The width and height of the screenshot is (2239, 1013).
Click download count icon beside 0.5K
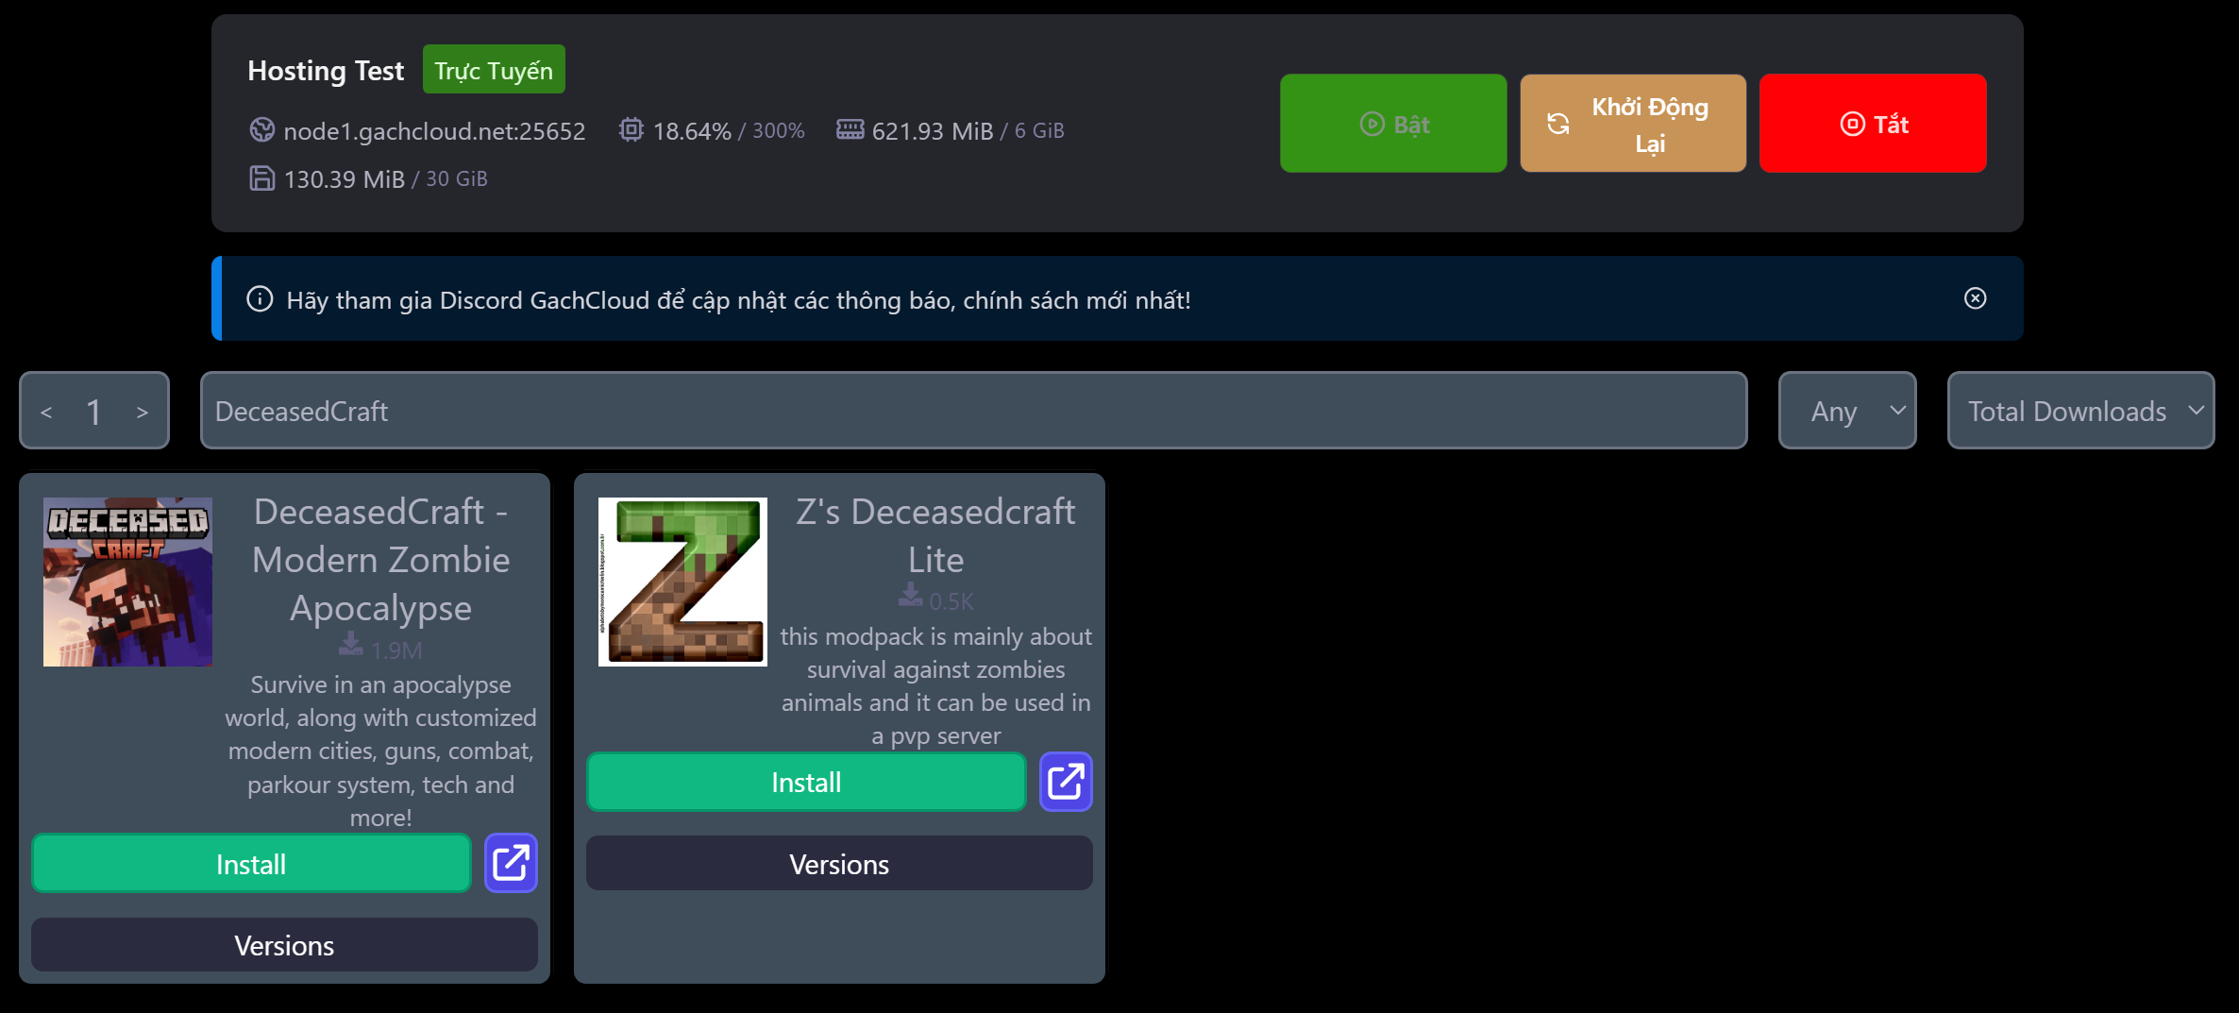pos(911,596)
